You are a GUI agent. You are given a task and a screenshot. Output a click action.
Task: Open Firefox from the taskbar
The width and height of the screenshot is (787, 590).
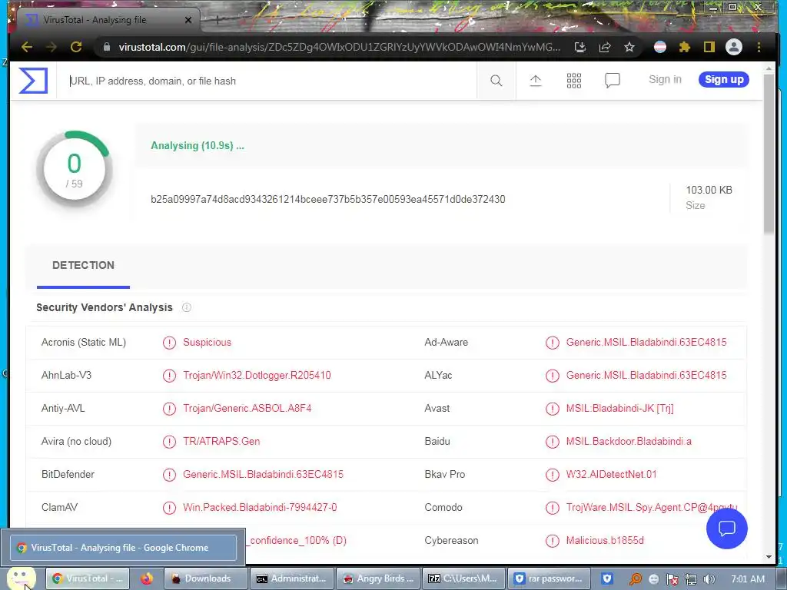pyautogui.click(x=147, y=578)
